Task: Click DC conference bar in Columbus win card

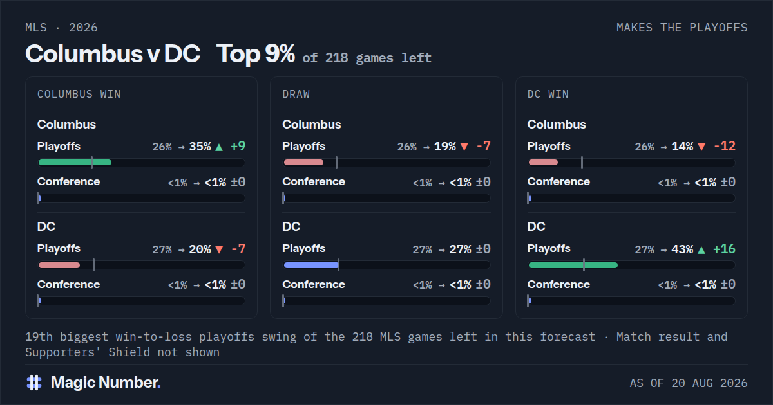Action: (x=141, y=301)
